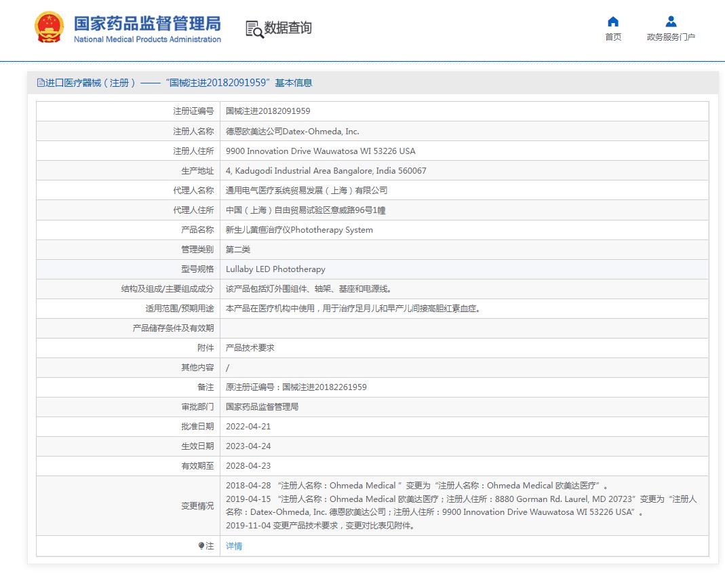The height and width of the screenshot is (580, 725).
Task: Click the 代理人名称 row label
Action: click(193, 190)
